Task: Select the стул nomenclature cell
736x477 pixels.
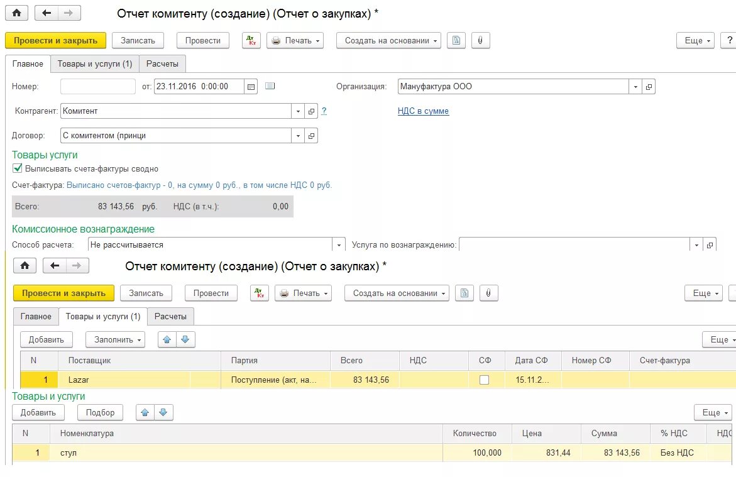Action: [x=246, y=452]
